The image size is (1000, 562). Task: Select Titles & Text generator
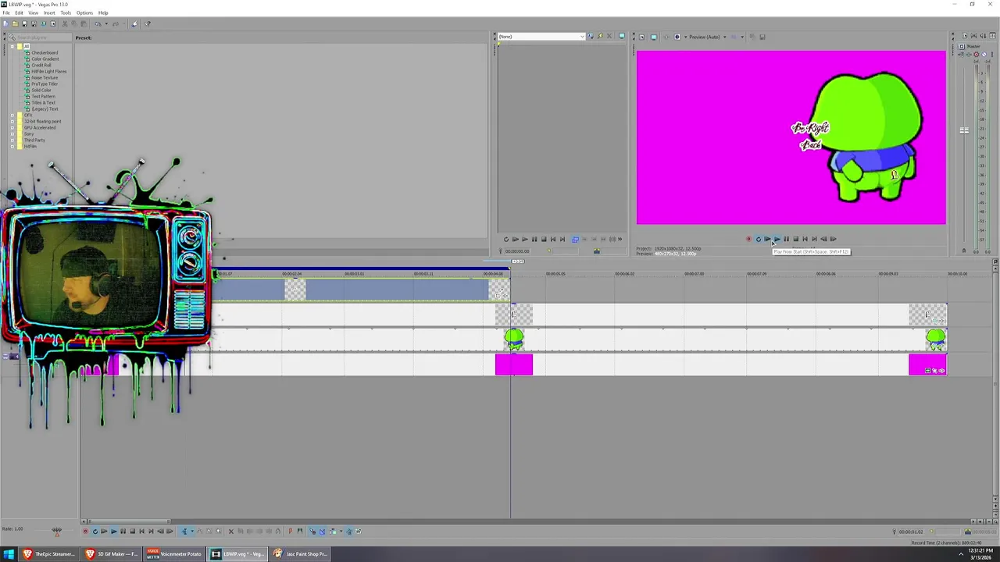pos(43,102)
